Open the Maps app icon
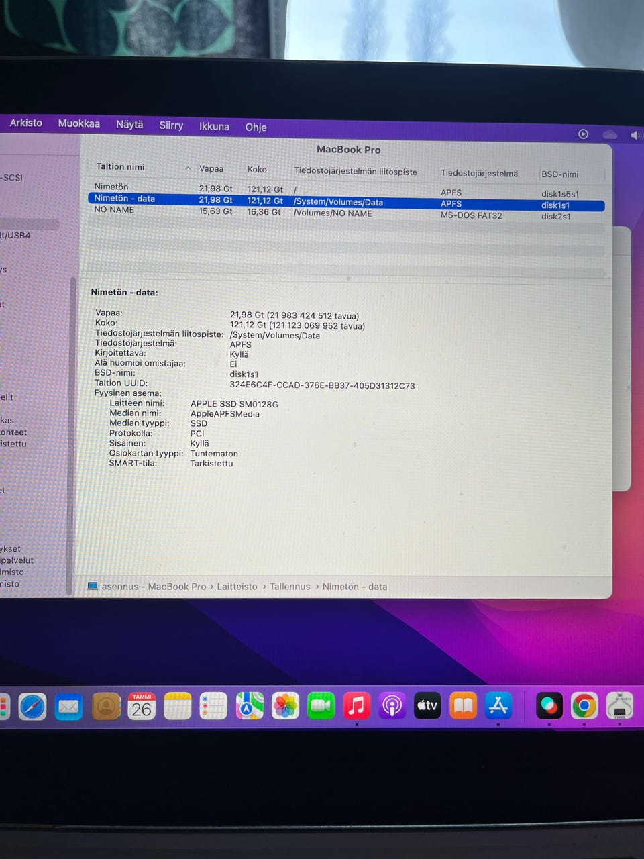Screen dimensions: 644x859 pos(250,707)
